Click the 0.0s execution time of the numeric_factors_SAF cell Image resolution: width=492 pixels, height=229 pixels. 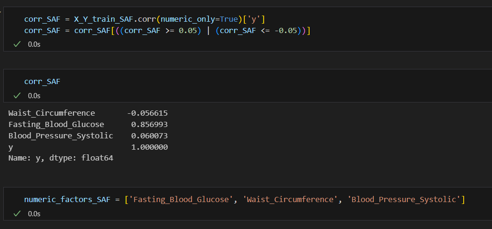tap(34, 213)
